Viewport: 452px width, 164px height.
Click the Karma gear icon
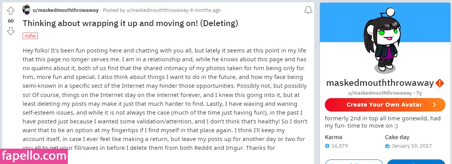click(327, 146)
